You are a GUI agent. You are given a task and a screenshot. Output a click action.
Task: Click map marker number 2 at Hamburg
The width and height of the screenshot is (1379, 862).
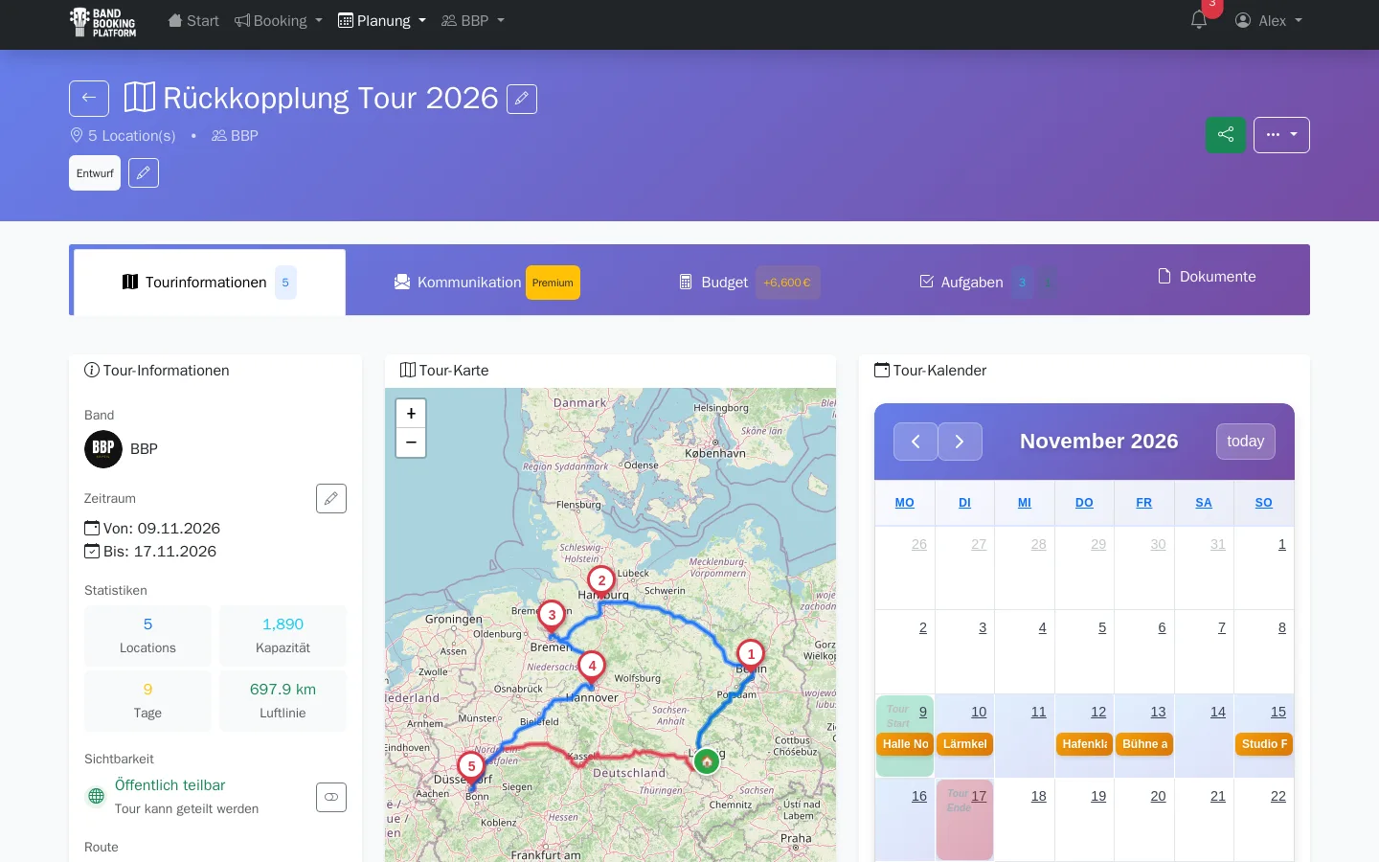(x=601, y=580)
